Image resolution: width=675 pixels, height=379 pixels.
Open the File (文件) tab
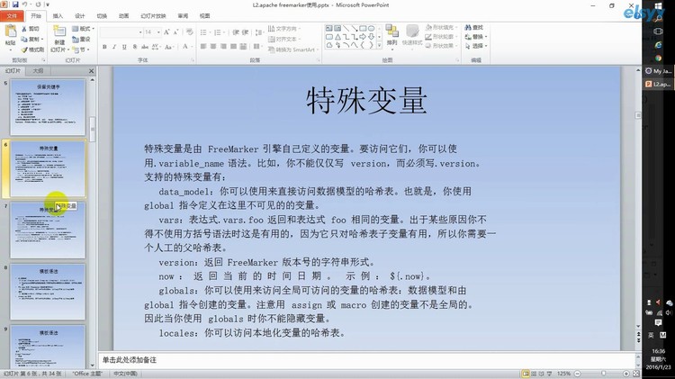coord(12,16)
